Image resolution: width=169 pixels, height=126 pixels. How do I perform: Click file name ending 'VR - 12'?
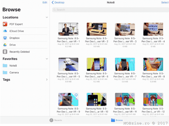click(x=153, y=110)
